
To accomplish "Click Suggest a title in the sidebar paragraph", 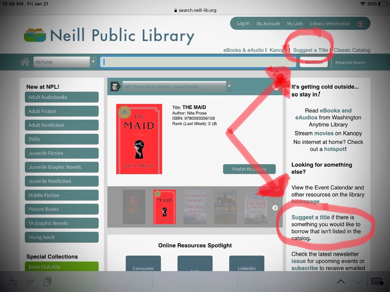I will click(310, 217).
